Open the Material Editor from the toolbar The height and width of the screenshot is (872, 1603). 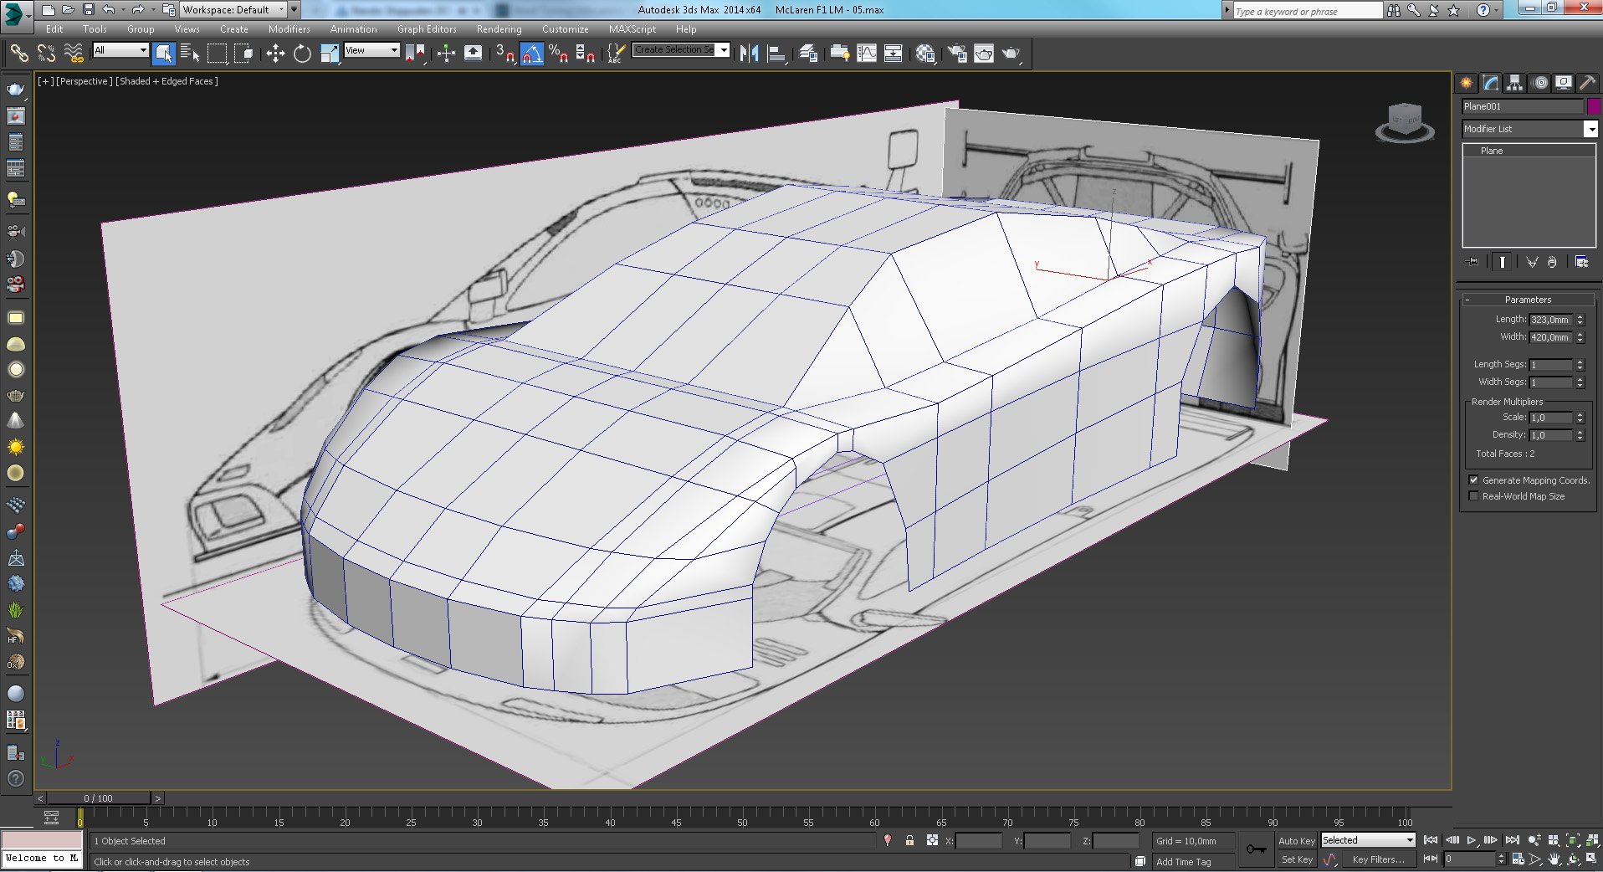point(924,54)
